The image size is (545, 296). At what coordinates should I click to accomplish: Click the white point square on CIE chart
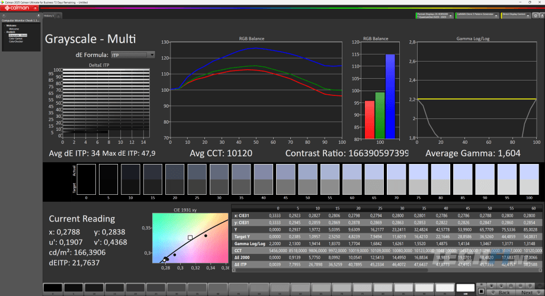[190, 237]
